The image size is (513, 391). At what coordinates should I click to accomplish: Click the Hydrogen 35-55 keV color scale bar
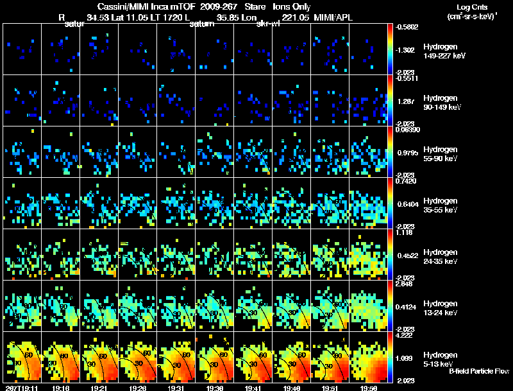point(390,204)
